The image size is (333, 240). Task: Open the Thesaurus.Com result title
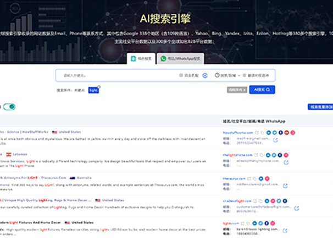click(x=33, y=178)
